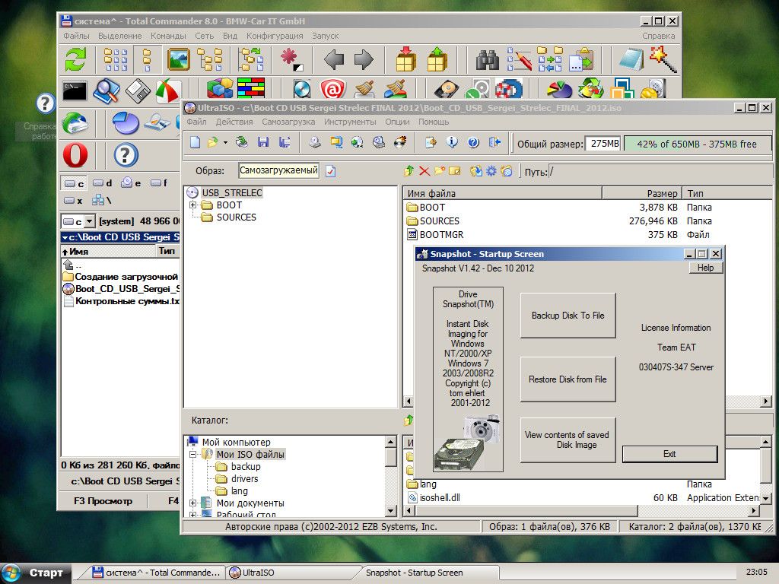Click the green Refresh arrows in Total Commander
The height and width of the screenshot is (584, 779).
[x=75, y=59]
